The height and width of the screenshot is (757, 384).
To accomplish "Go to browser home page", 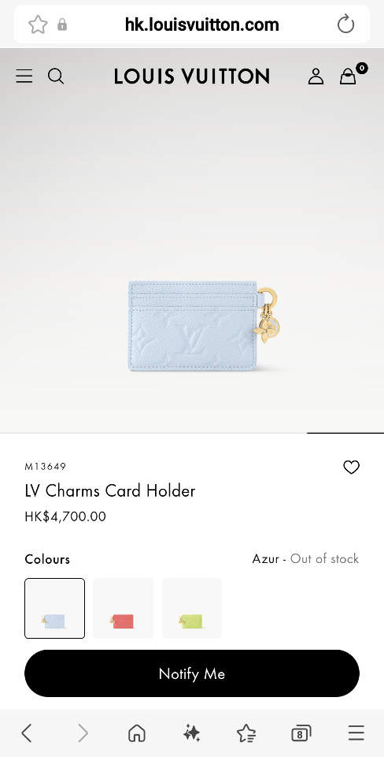I will pyautogui.click(x=137, y=733).
